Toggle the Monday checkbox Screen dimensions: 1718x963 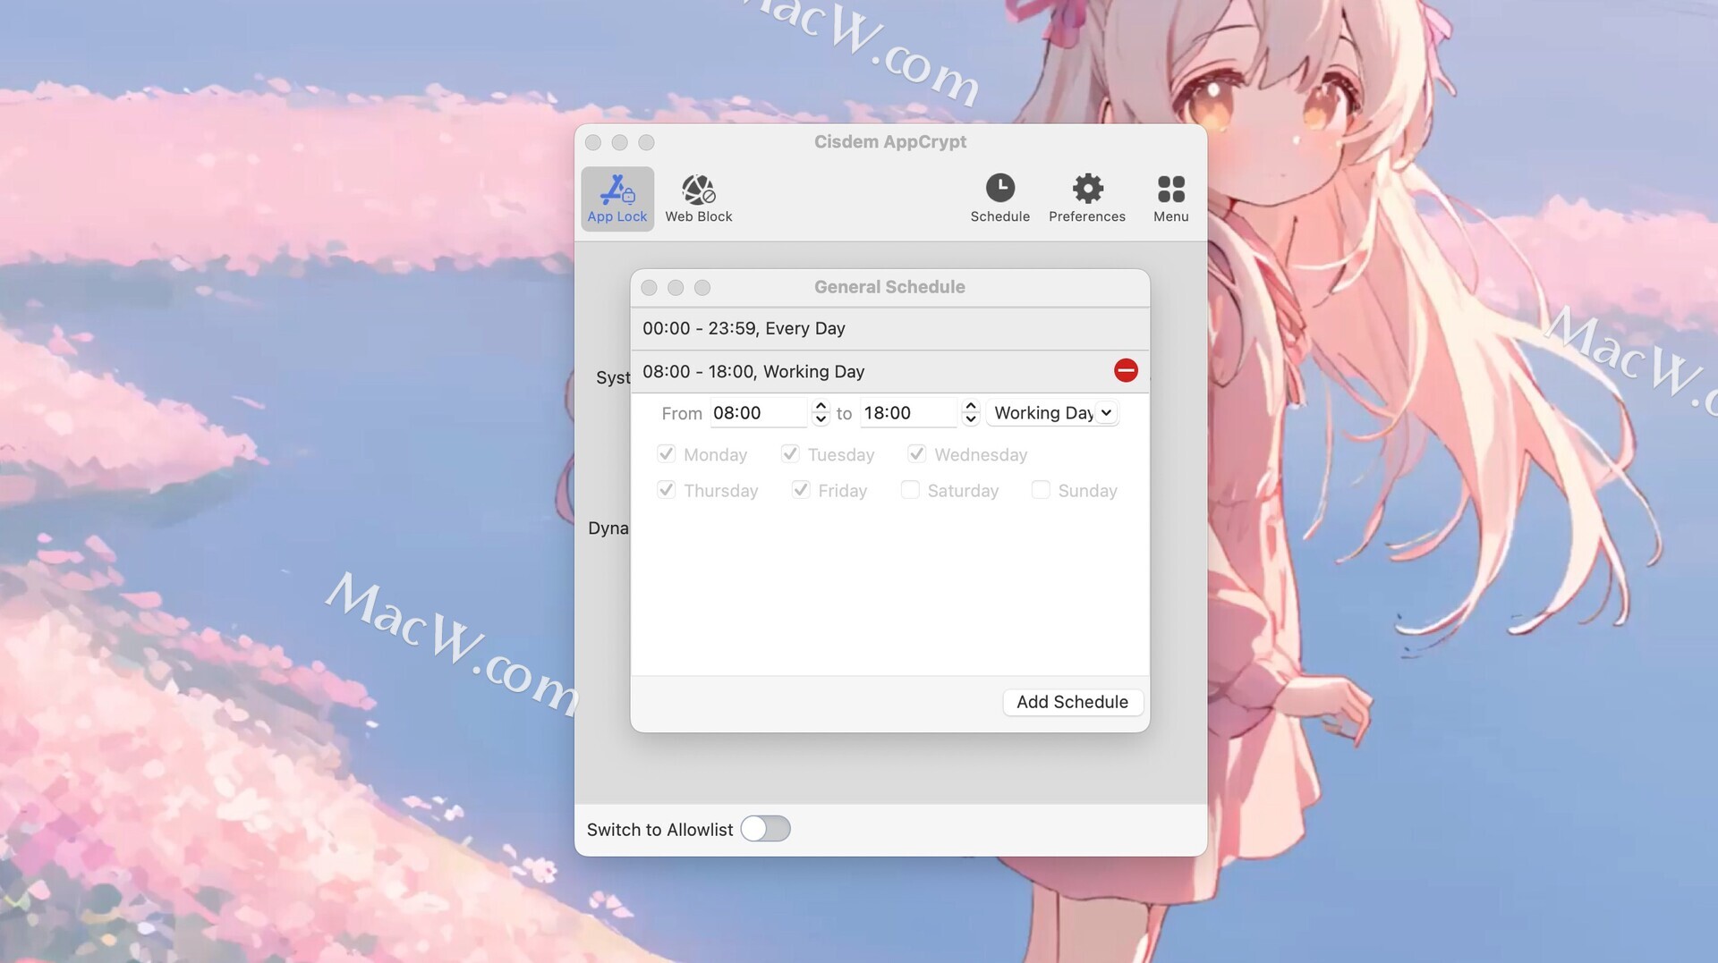coord(666,454)
